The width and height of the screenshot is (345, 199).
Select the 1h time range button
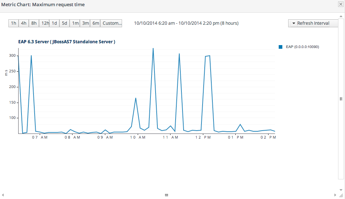13,23
